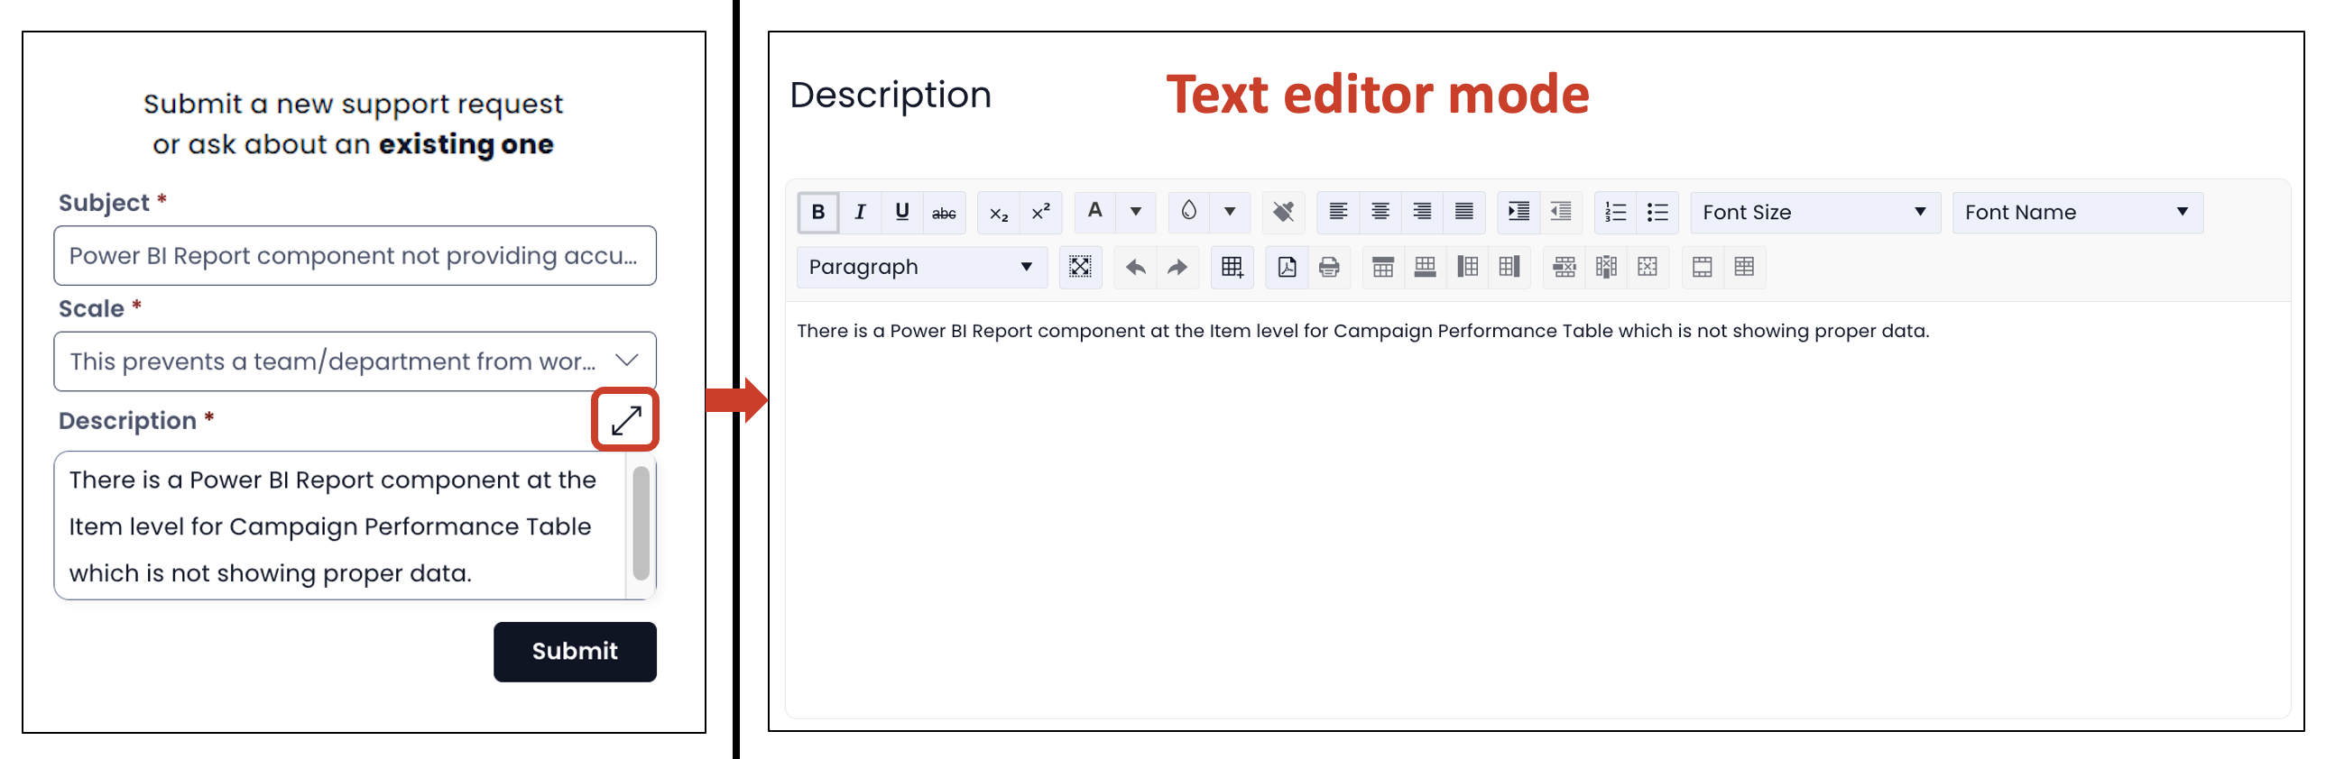
Task: Delete the table column
Action: (x=1606, y=267)
